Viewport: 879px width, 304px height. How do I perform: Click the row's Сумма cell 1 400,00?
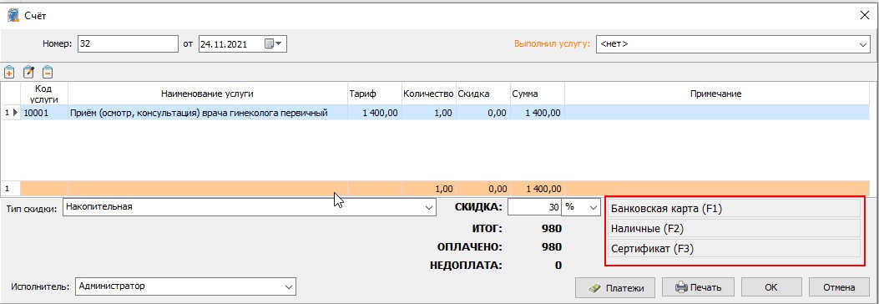pyautogui.click(x=537, y=113)
